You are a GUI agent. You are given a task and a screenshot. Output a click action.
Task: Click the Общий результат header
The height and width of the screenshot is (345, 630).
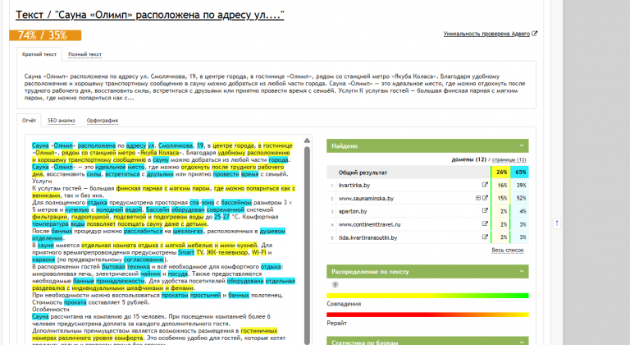pos(363,172)
